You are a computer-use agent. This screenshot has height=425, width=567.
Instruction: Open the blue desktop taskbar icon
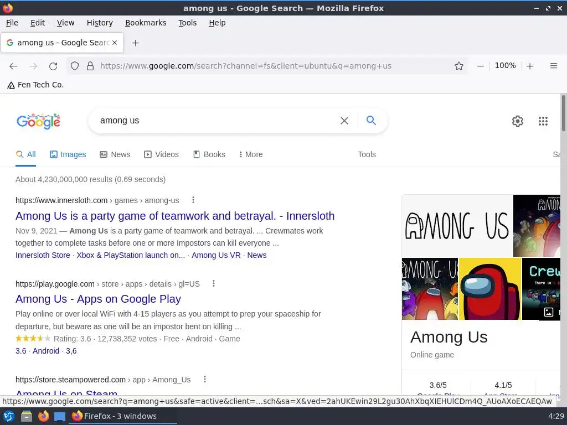point(60,416)
